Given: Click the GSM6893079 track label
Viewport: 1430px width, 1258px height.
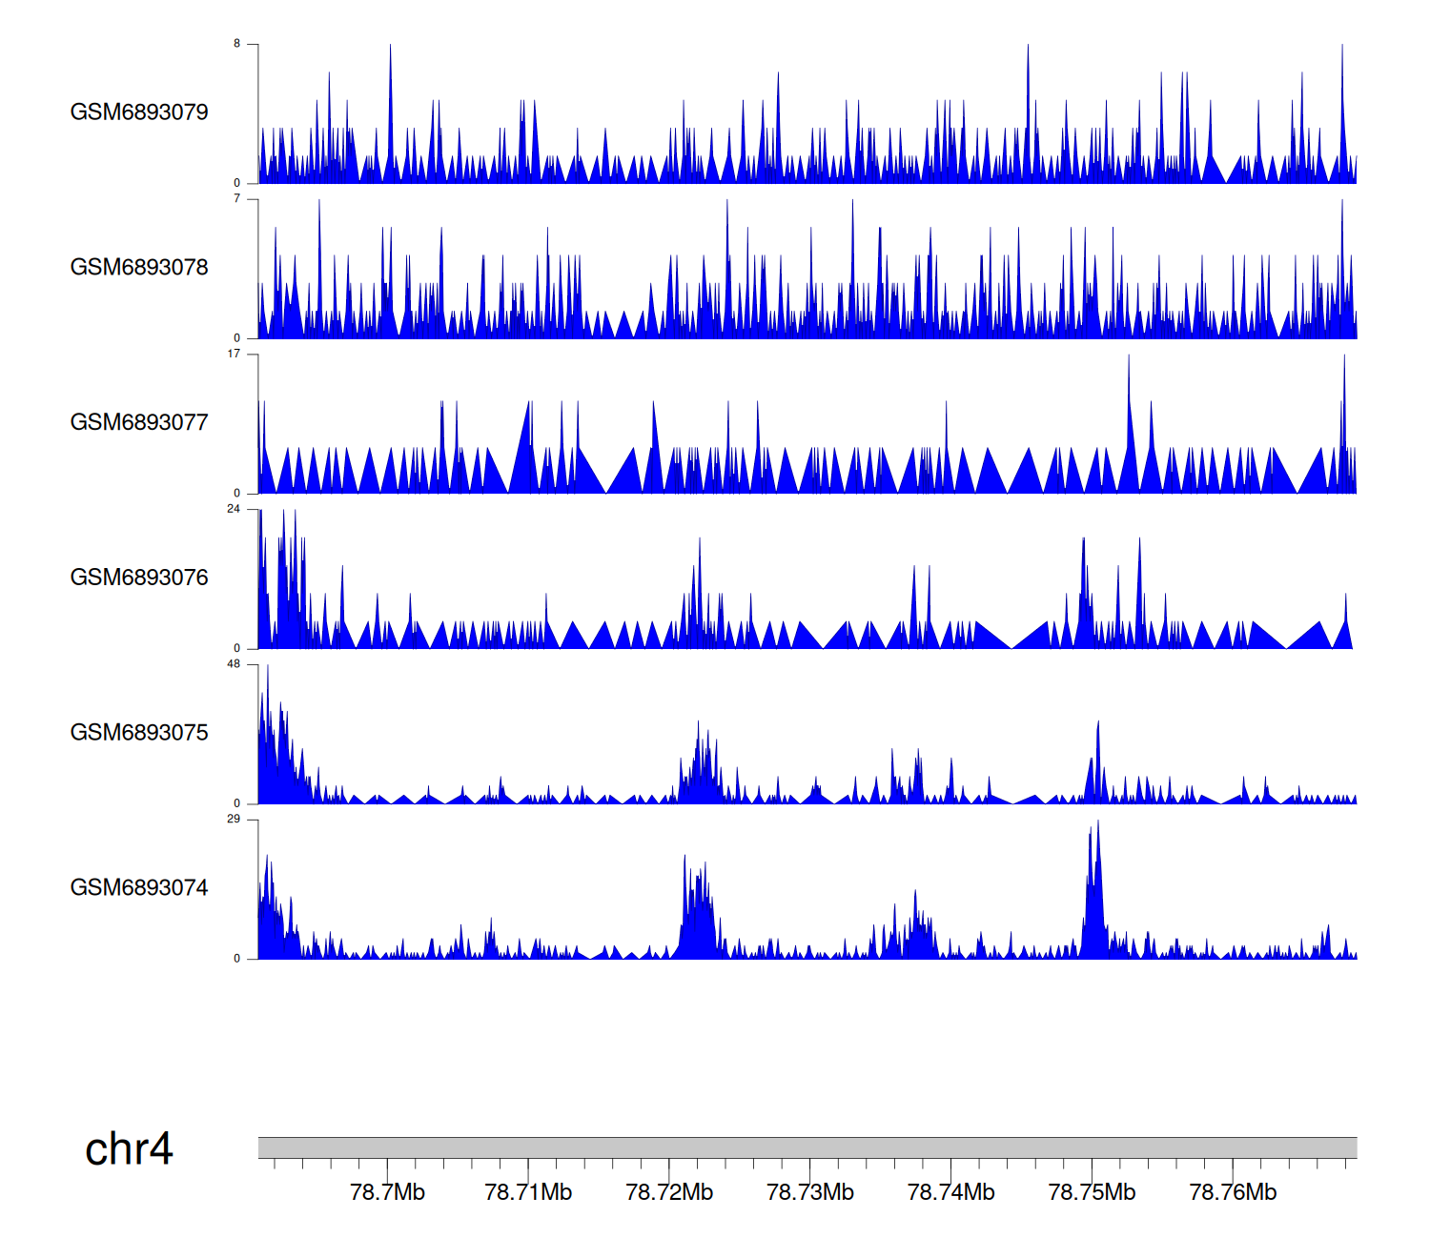Looking at the screenshot, I should click(x=139, y=112).
